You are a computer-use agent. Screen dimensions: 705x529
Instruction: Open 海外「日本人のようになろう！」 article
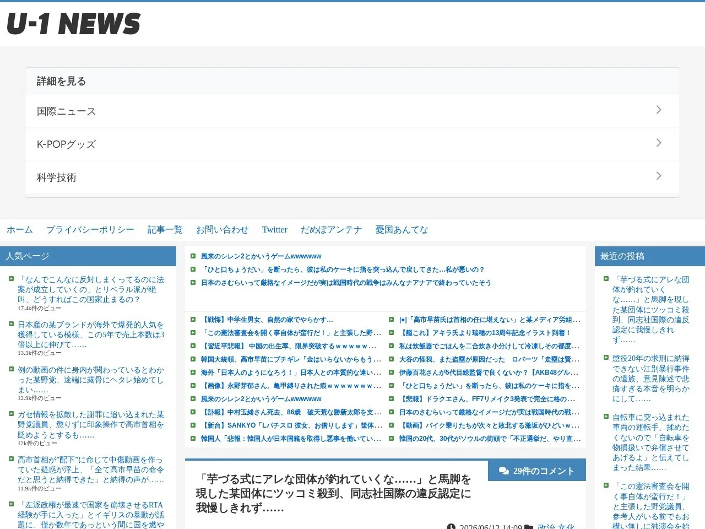coord(291,373)
